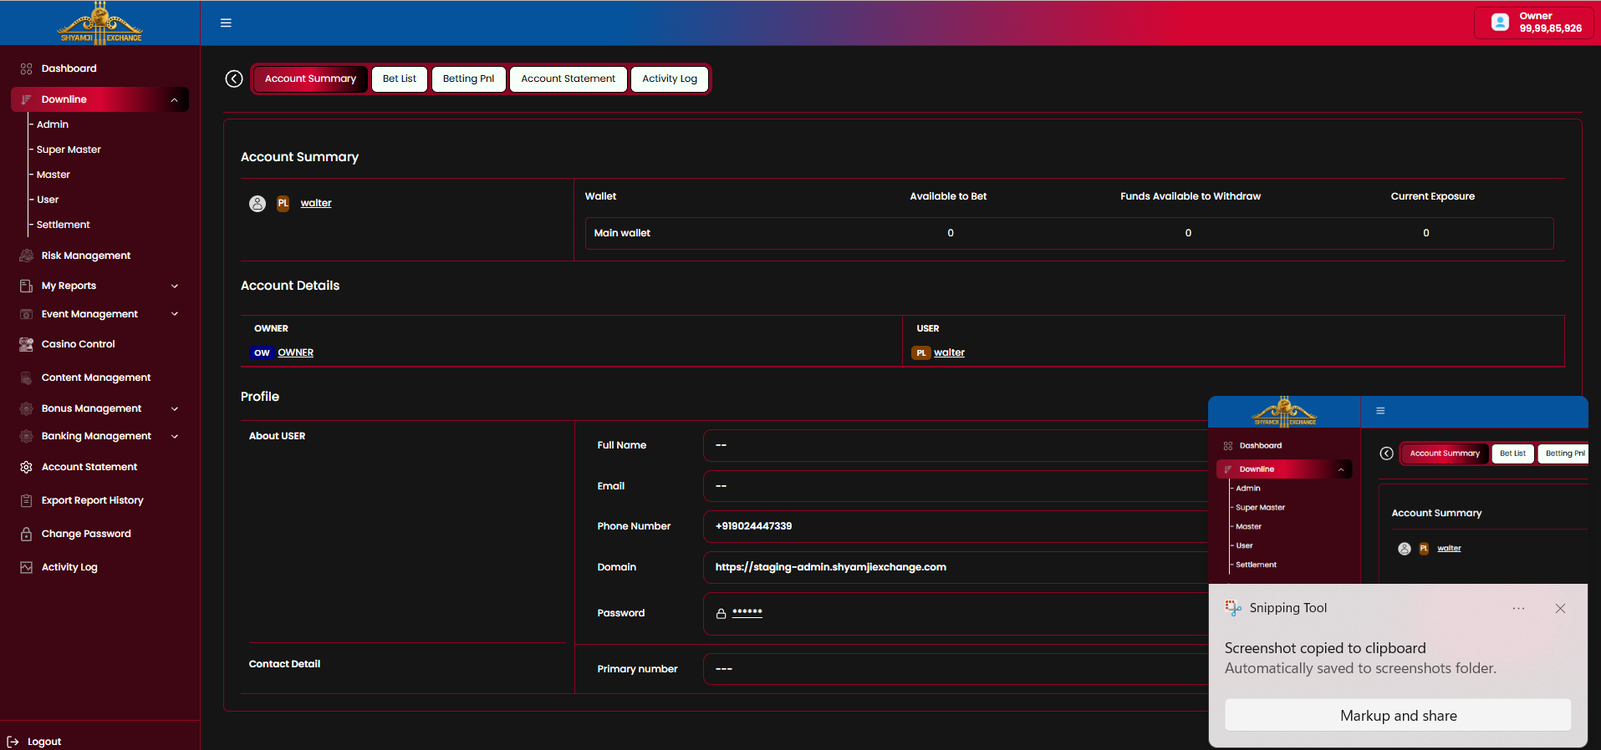
Task: Click the Logout label
Action: (44, 742)
